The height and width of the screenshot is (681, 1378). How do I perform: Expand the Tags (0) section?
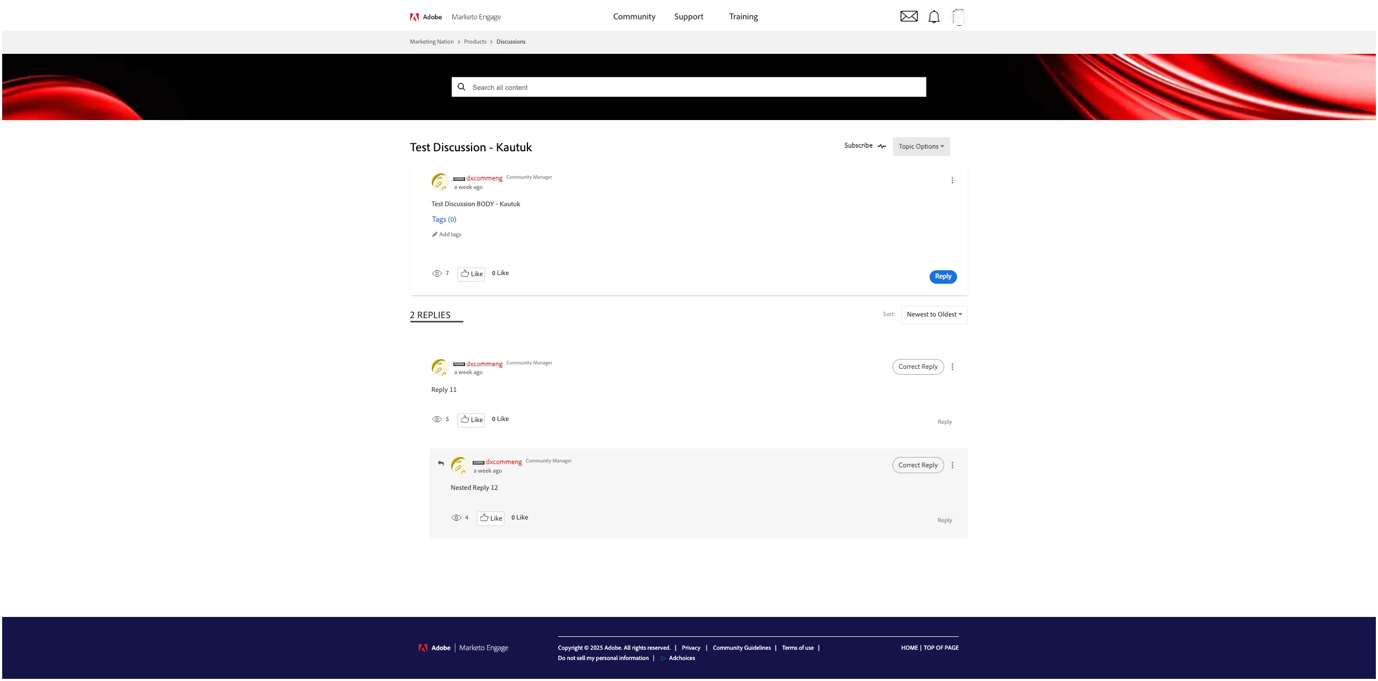pyautogui.click(x=444, y=220)
